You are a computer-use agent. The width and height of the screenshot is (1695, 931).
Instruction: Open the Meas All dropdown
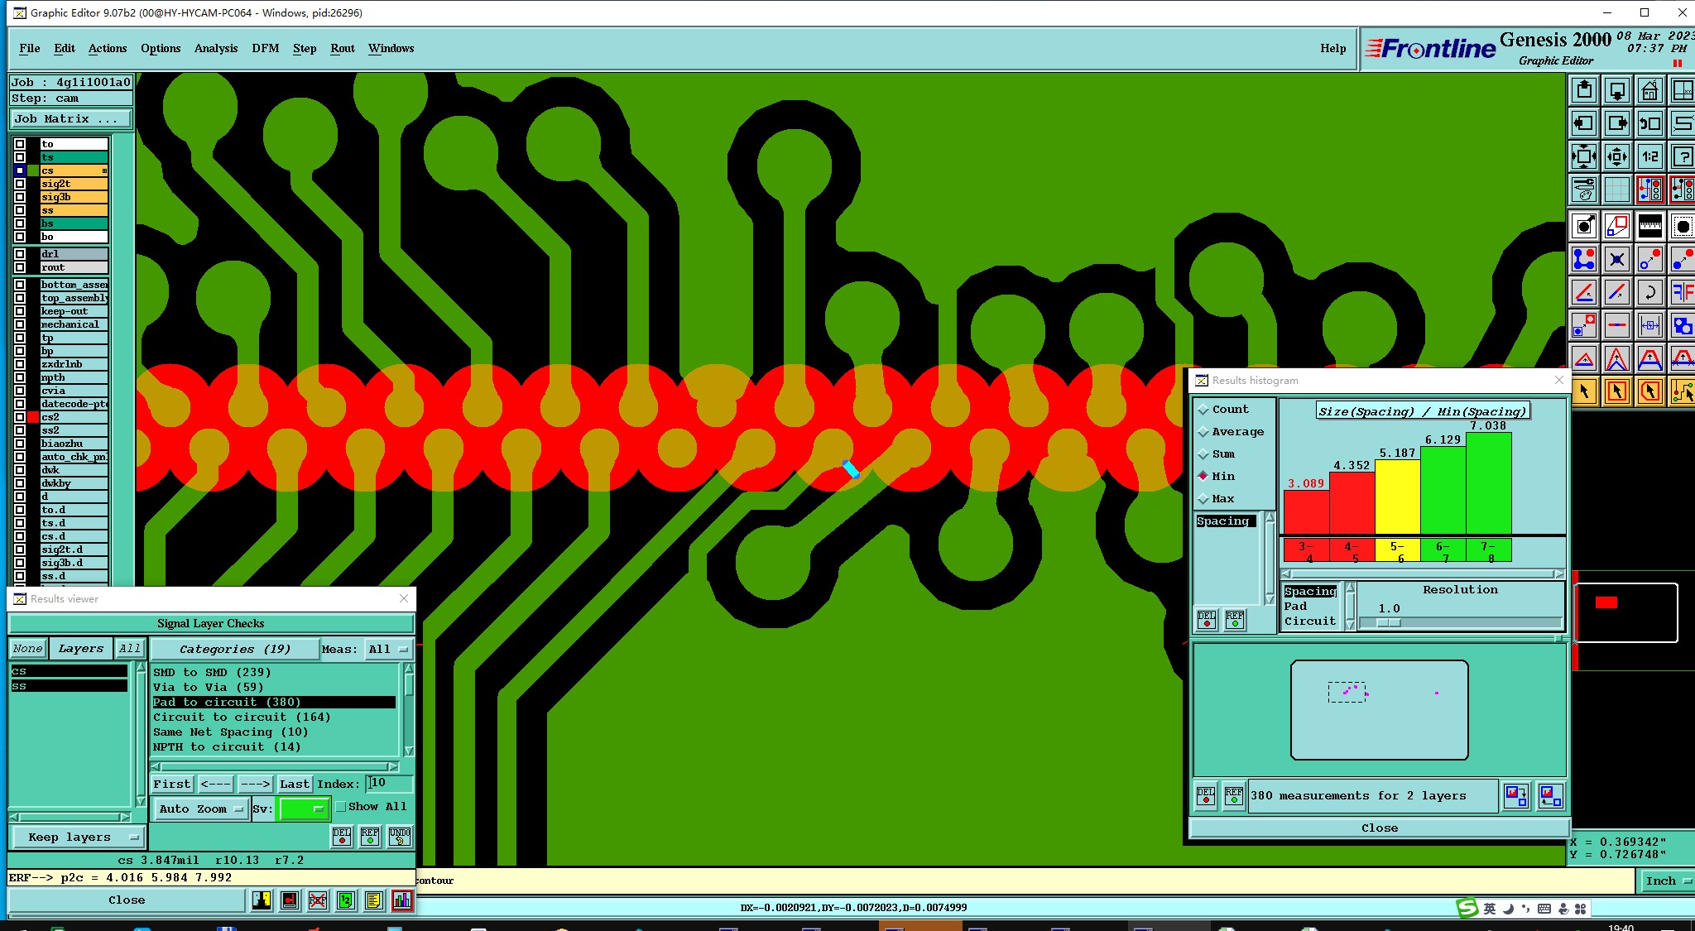pyautogui.click(x=389, y=650)
